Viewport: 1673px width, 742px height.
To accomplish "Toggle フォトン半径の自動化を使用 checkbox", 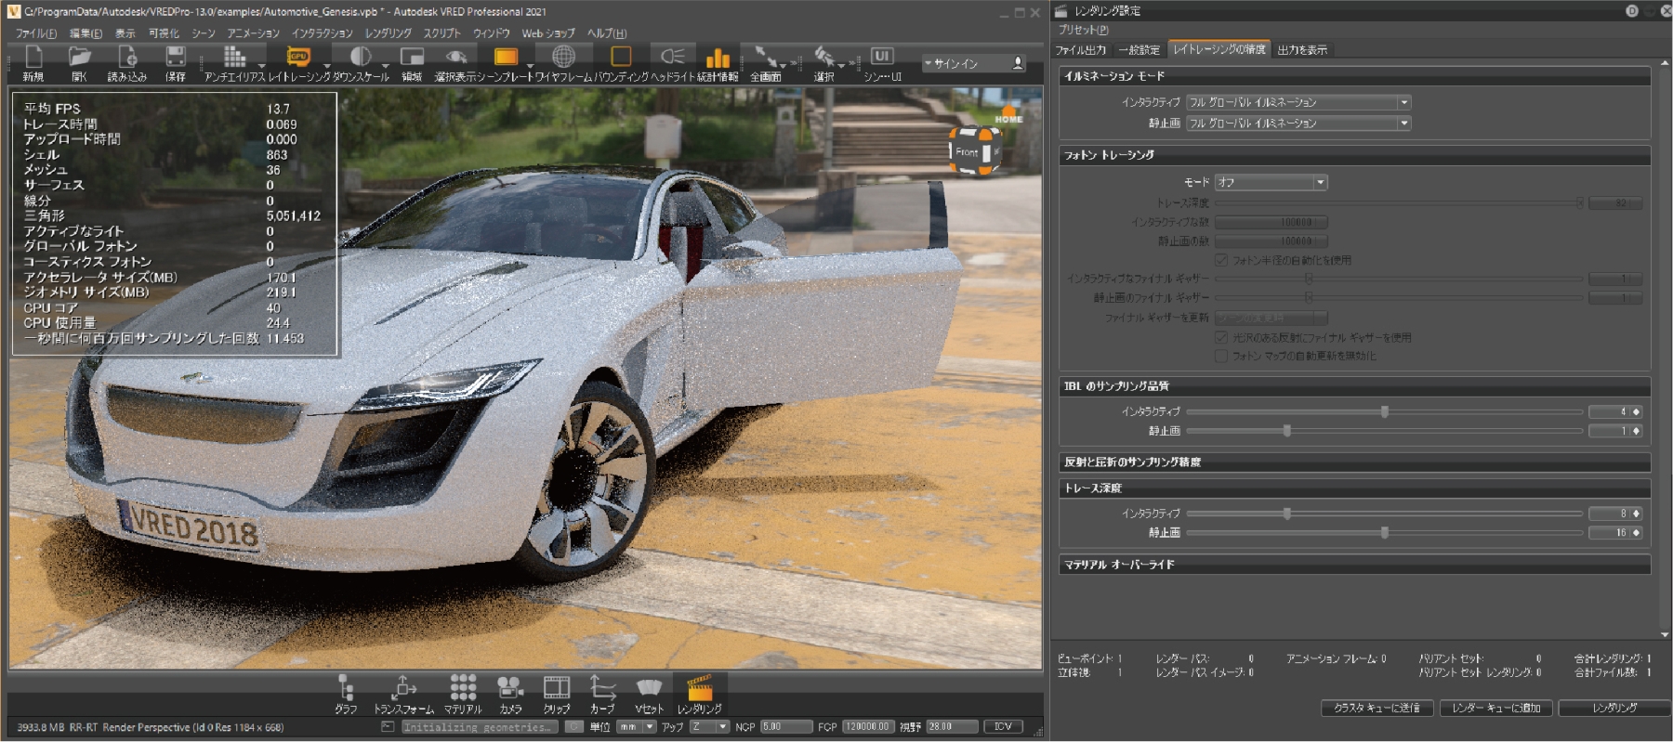I will (1221, 260).
